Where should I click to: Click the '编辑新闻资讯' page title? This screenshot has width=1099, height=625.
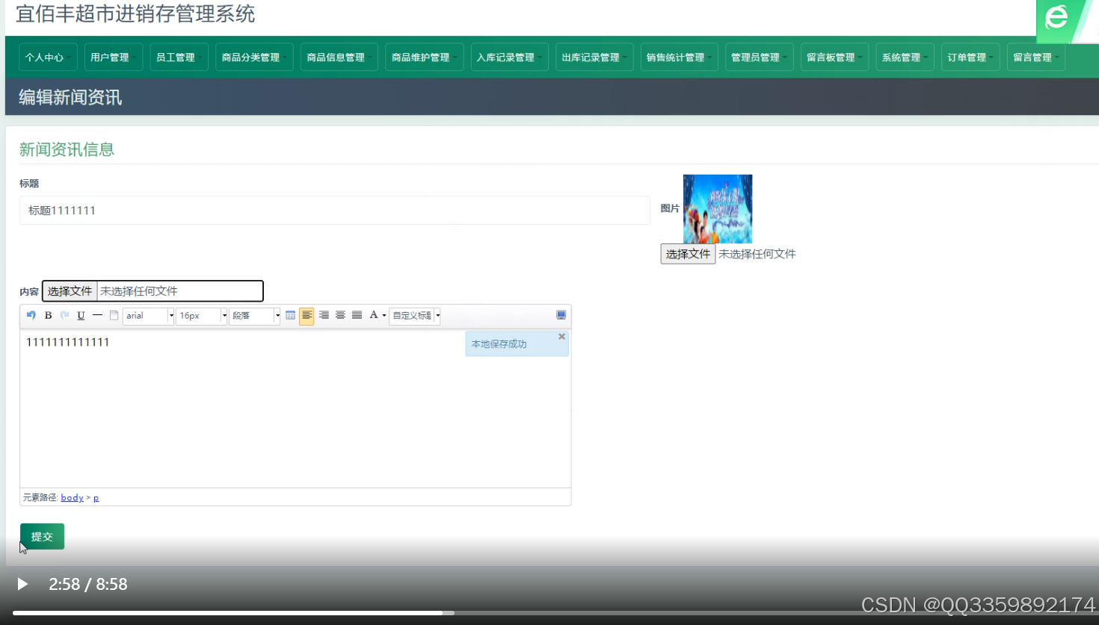pos(70,97)
